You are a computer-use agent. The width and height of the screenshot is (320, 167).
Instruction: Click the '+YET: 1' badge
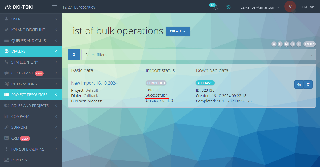(x=310, y=44)
